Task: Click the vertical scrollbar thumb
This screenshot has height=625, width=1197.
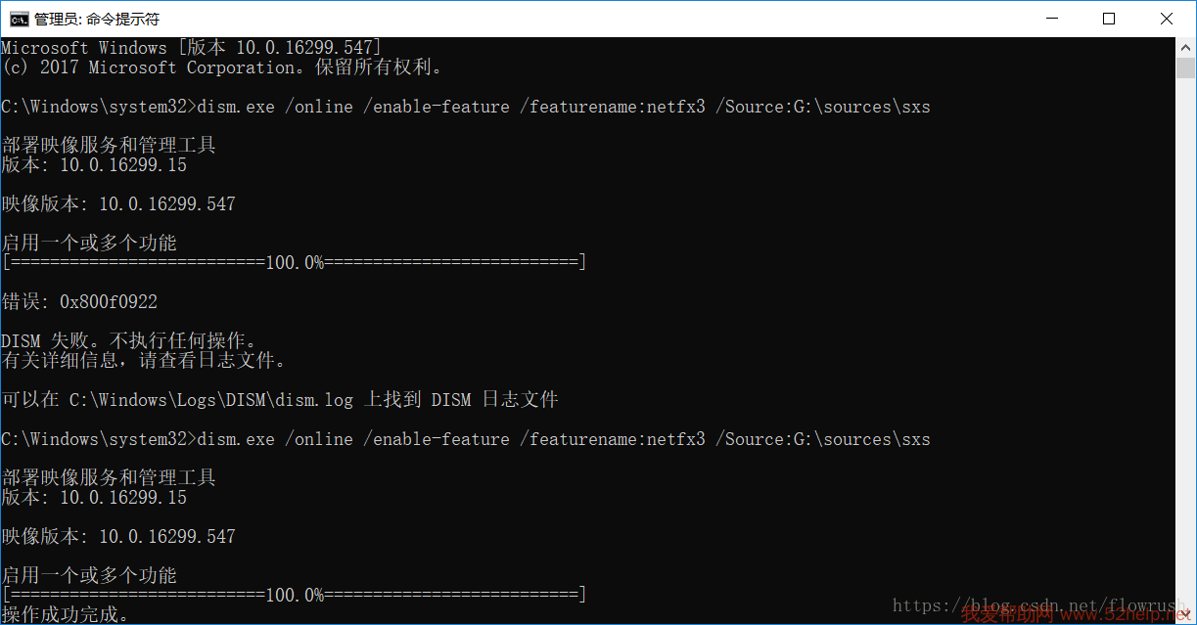Action: click(x=1186, y=68)
